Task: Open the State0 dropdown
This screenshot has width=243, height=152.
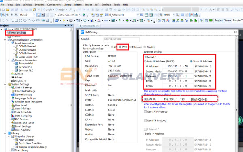Action: (34, 15)
